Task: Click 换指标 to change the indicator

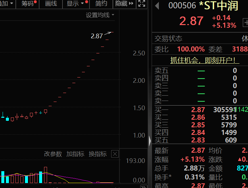Action: click(x=98, y=154)
